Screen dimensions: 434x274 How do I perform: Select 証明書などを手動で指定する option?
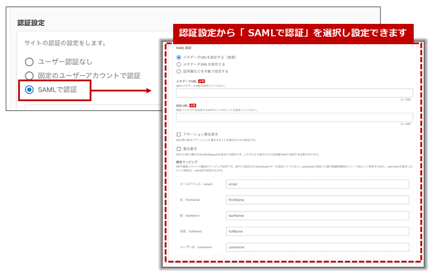(x=179, y=72)
